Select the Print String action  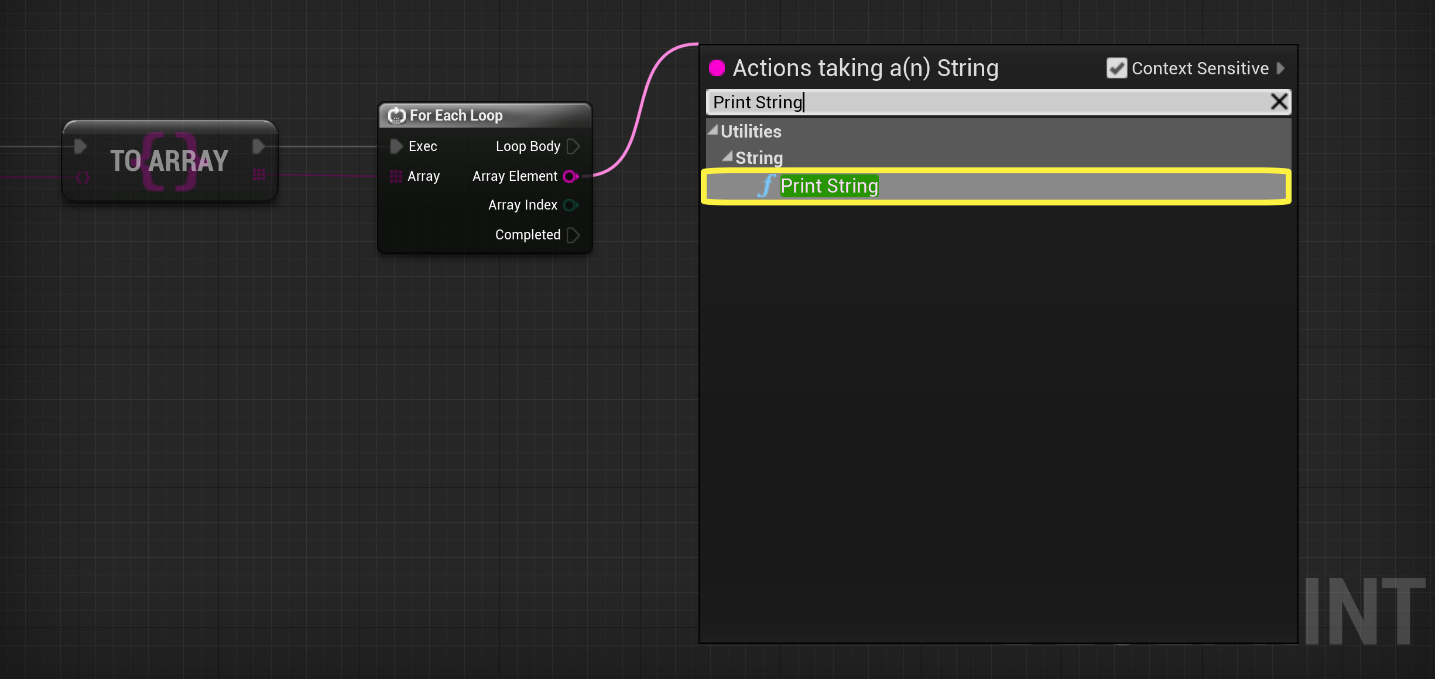coord(829,186)
